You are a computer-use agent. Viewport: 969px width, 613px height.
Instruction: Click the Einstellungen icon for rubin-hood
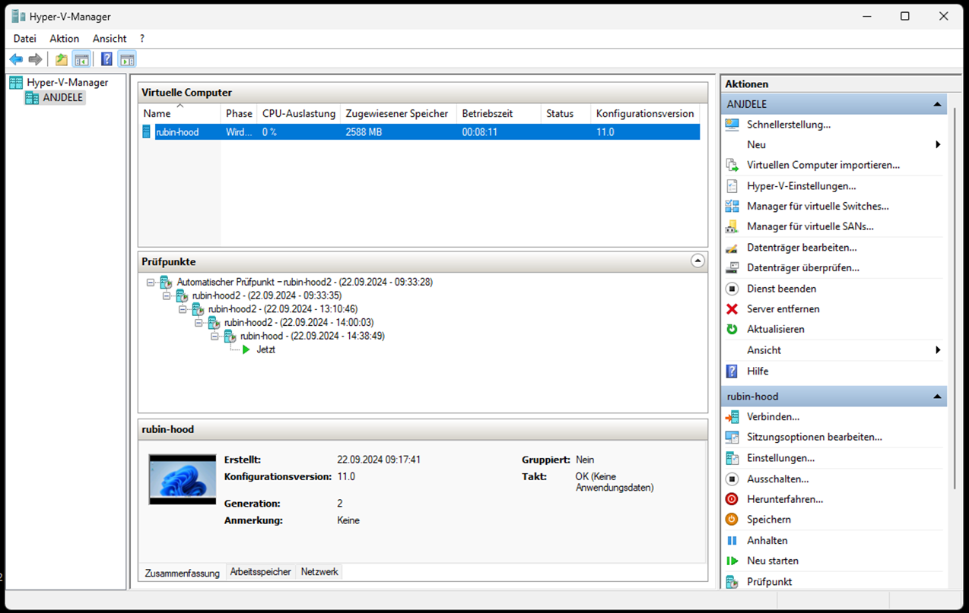click(732, 458)
